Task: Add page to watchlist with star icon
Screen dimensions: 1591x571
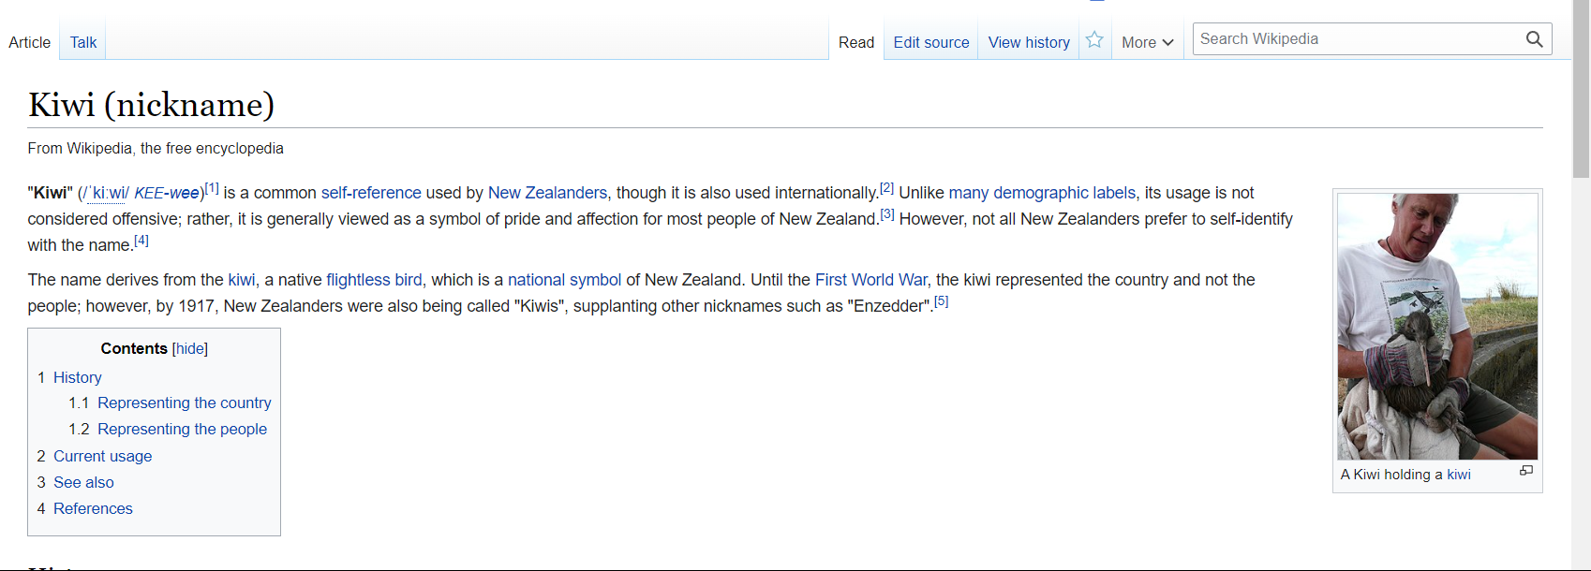Action: point(1094,40)
